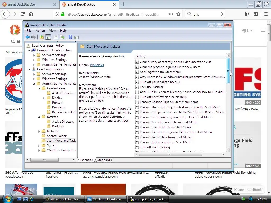Open Properties toolbar icon in Group Policy
This screenshot has width=271, height=203.
tap(56, 37)
